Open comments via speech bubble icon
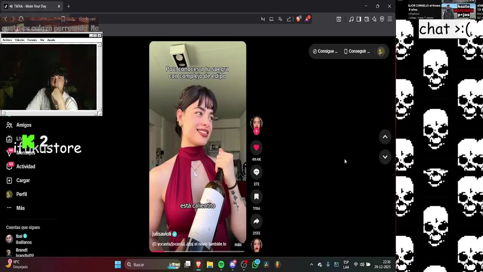The image size is (483, 272). [x=256, y=172]
